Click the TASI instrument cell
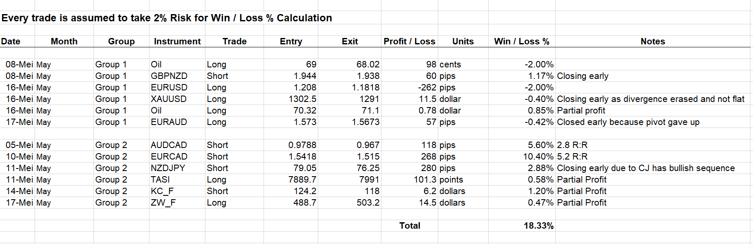 coord(160,180)
